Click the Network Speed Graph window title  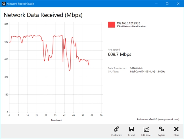pyautogui.click(x=20, y=4)
